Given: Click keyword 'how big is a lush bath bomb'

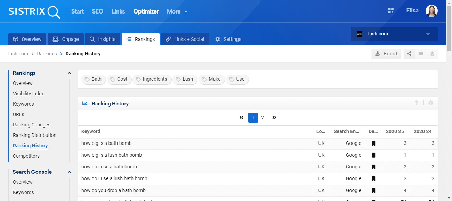Looking at the screenshot, I should pos(112,155).
